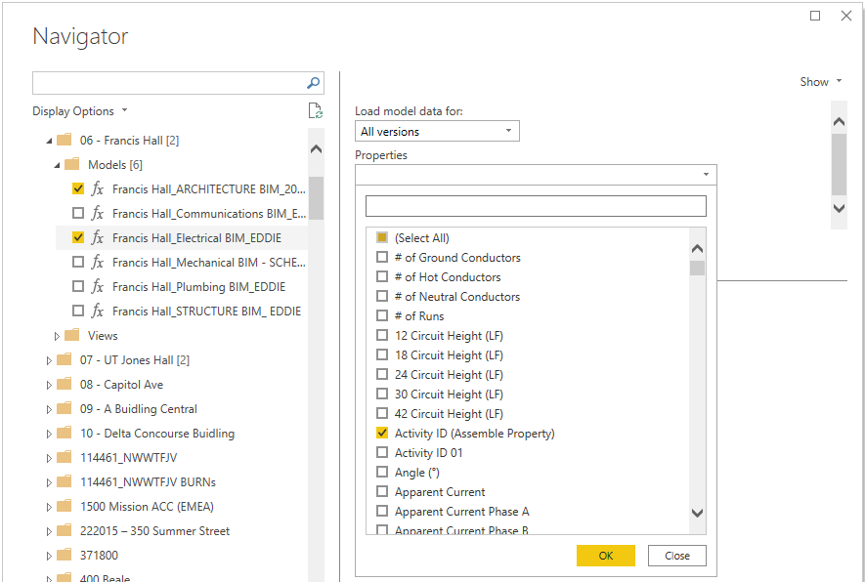Click the Models folder icon
This screenshot has height=582, width=865.
point(72,165)
